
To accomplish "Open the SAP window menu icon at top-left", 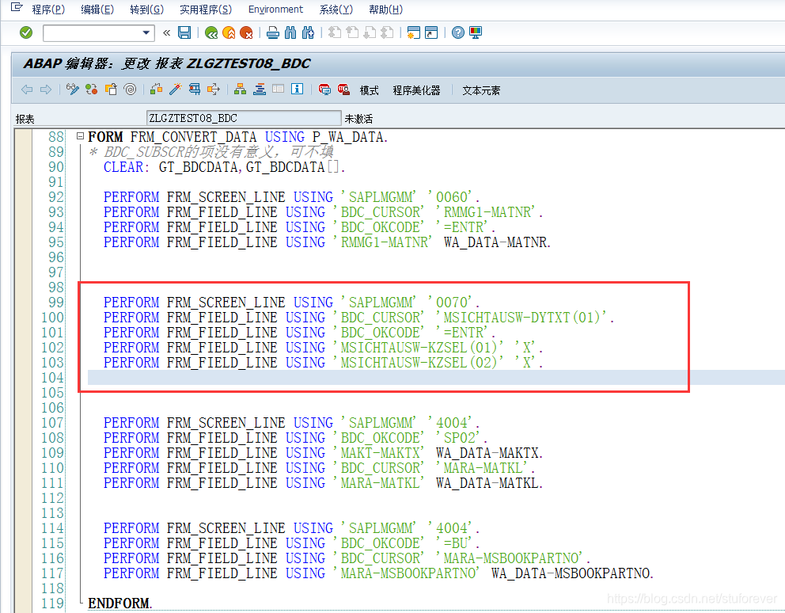I will (x=17, y=7).
